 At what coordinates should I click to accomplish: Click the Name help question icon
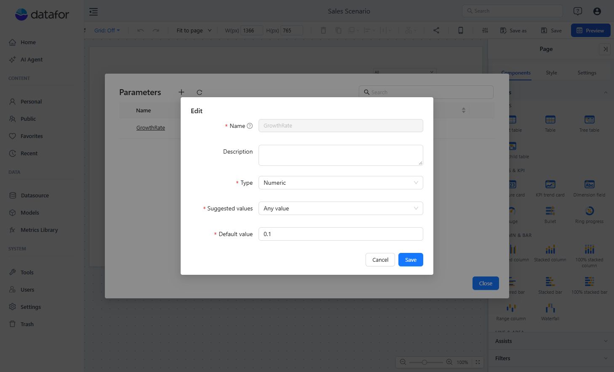click(x=250, y=126)
